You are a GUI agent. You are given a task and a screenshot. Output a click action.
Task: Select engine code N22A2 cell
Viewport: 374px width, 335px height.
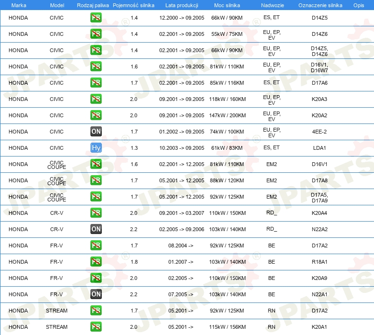pos(319,229)
